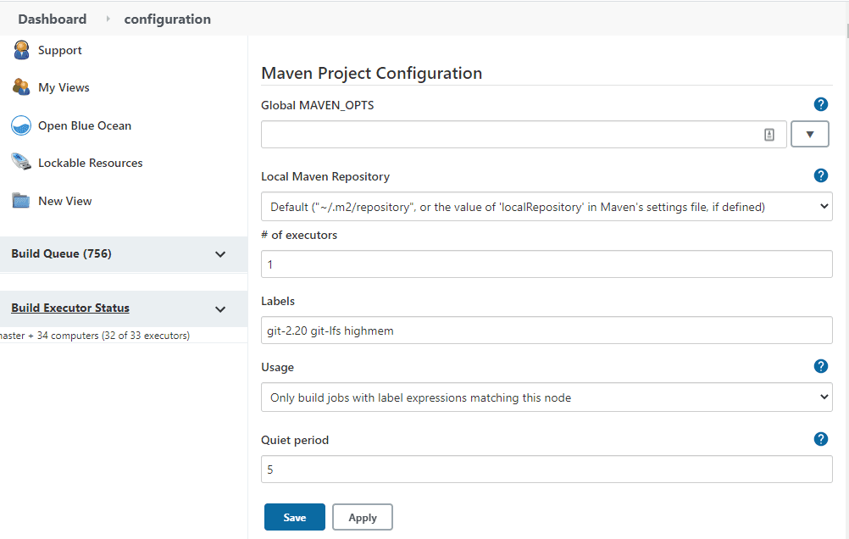The image size is (849, 539).
Task: Click into the Quiet period field
Action: pos(547,470)
